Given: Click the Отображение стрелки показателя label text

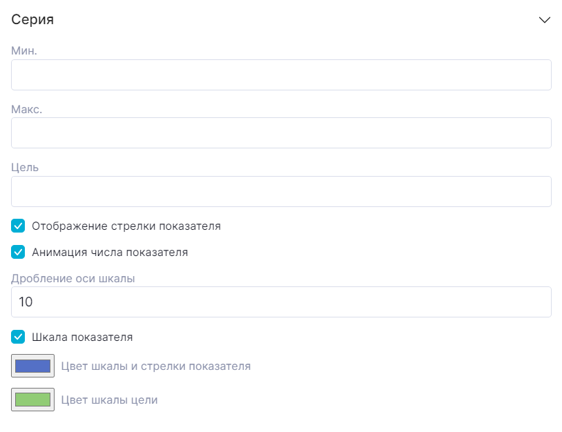Looking at the screenshot, I should pyautogui.click(x=126, y=226).
